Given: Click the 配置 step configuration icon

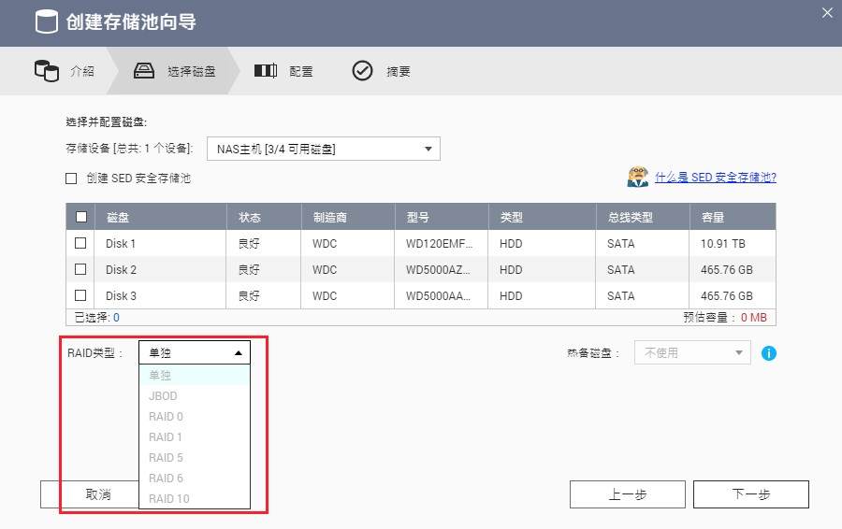Looking at the screenshot, I should [x=266, y=70].
